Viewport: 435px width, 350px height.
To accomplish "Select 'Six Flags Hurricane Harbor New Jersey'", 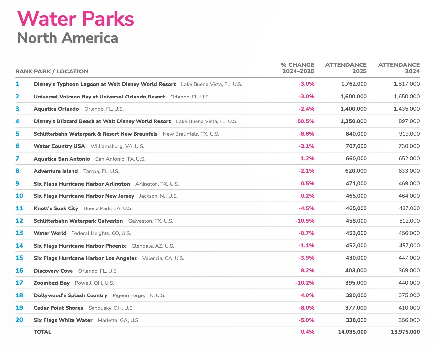I will coord(84,196).
